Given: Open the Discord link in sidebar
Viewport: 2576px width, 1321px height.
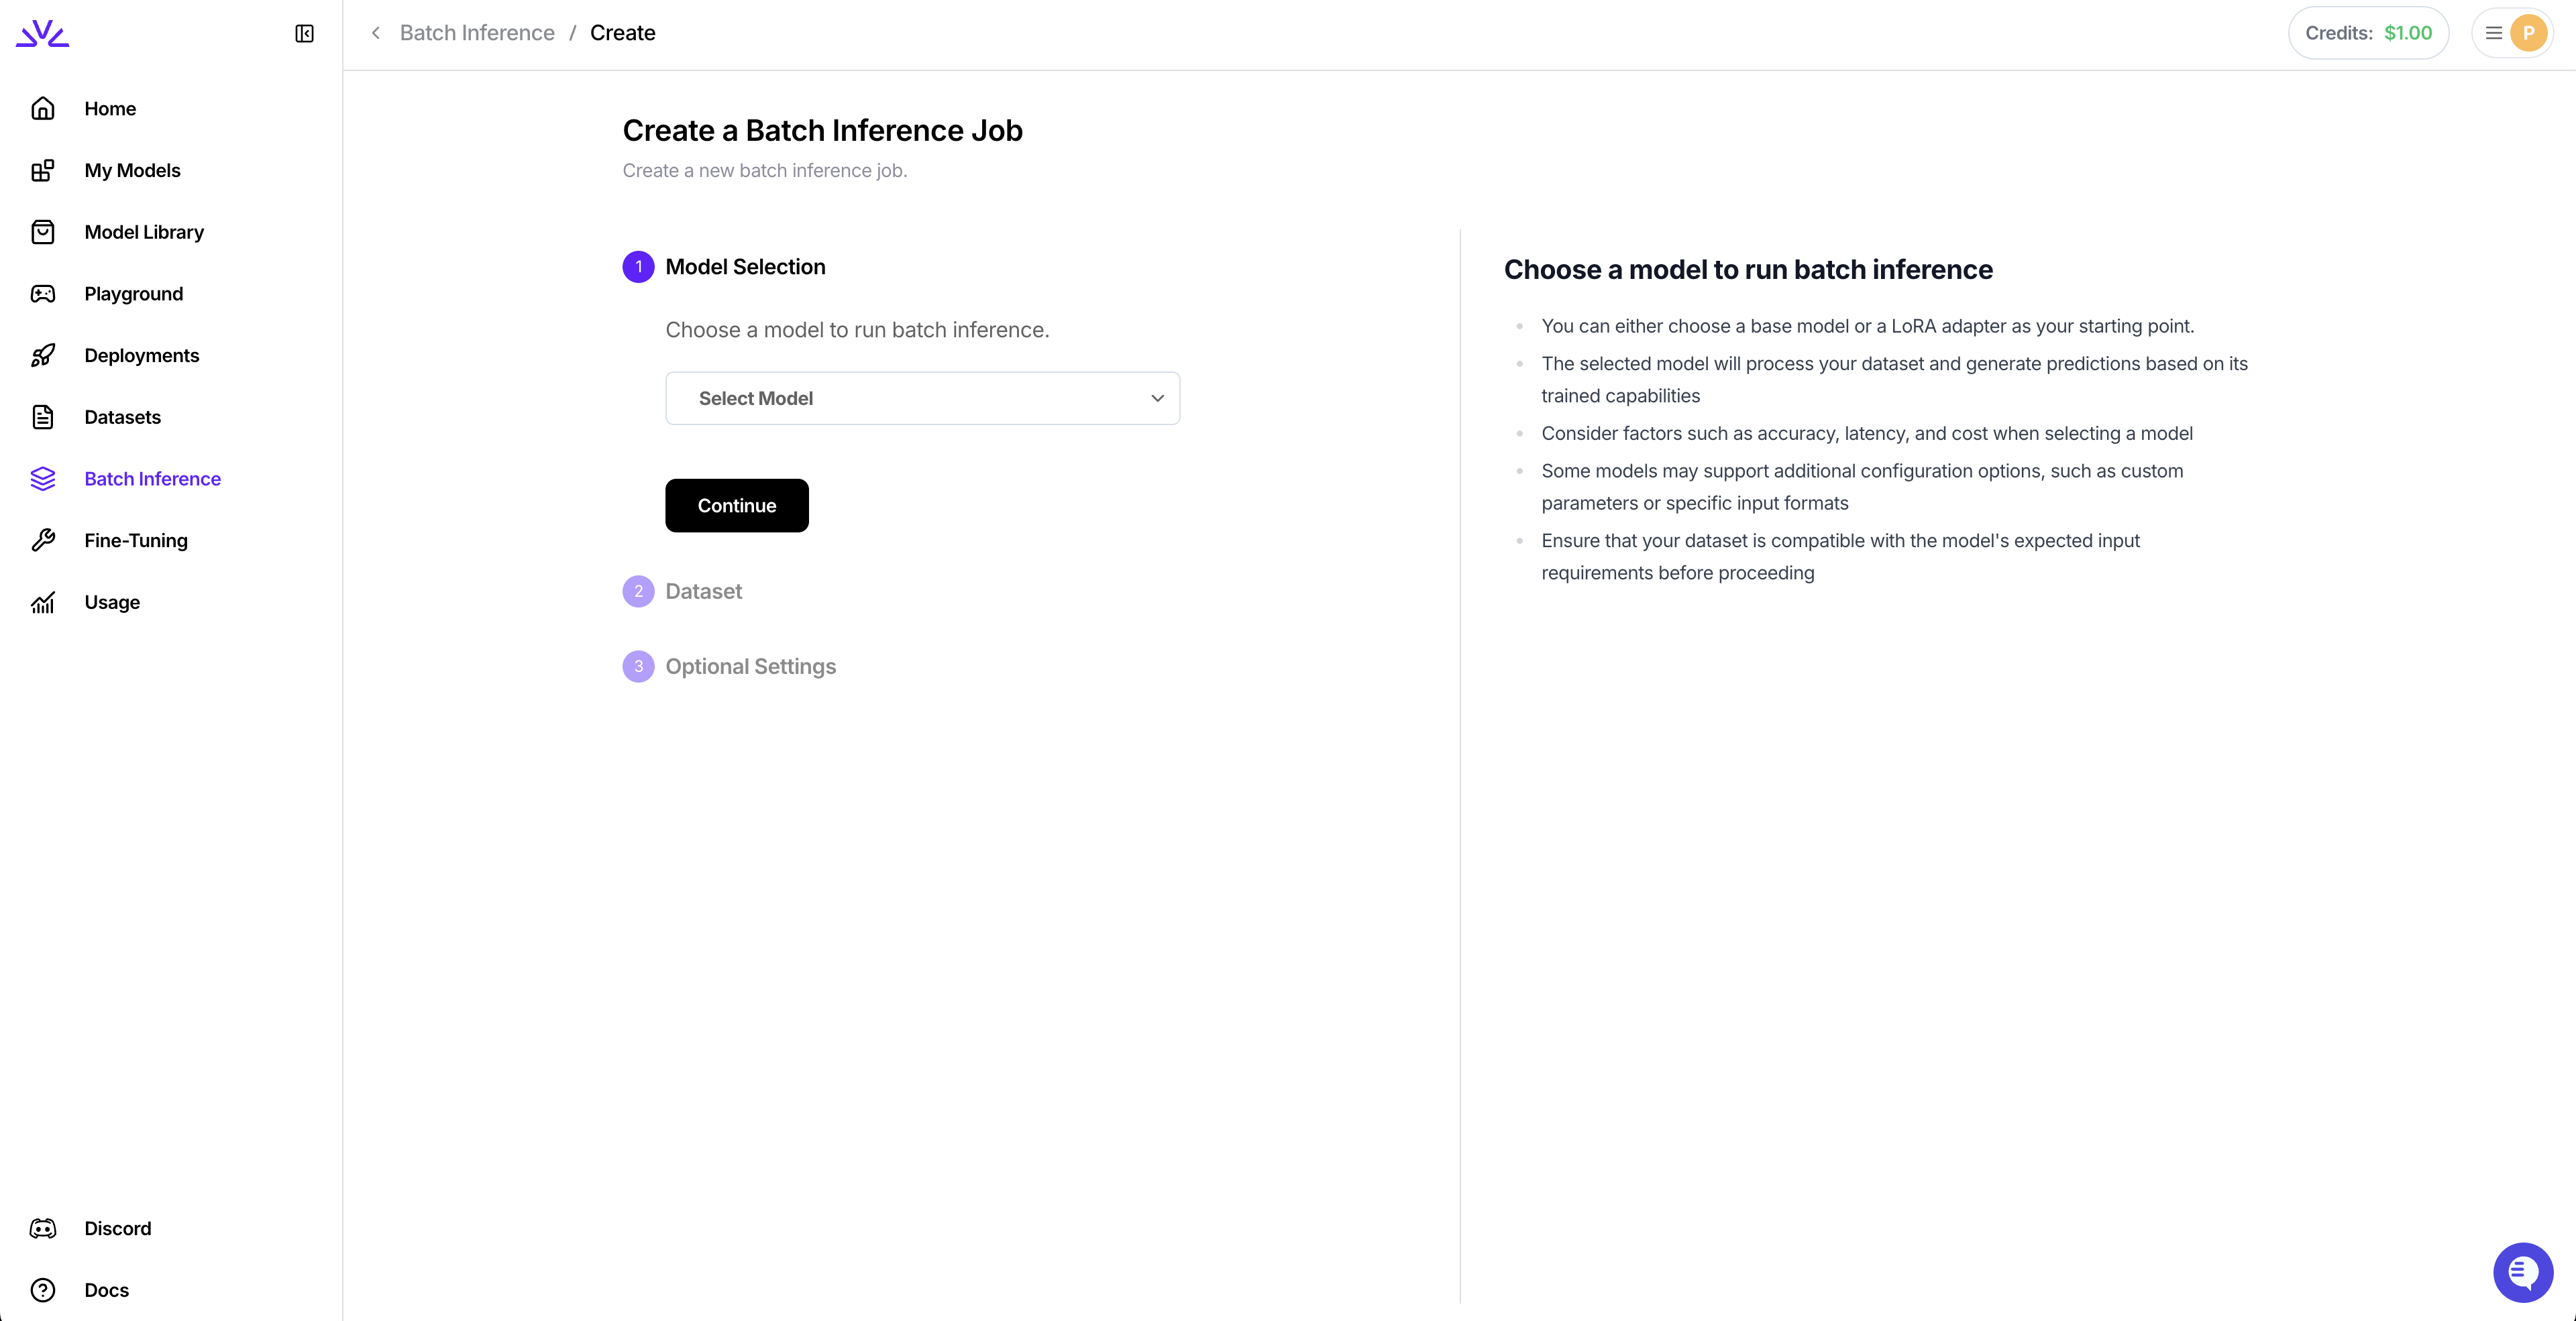Looking at the screenshot, I should tap(117, 1228).
